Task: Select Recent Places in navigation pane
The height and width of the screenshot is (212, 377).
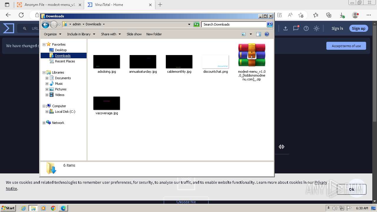Action: pyautogui.click(x=65, y=61)
